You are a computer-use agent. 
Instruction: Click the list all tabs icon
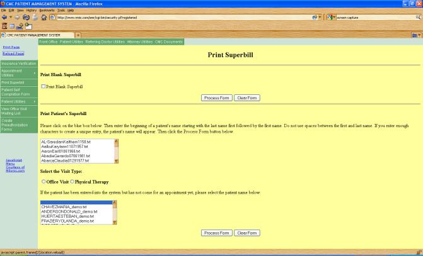coord(415,35)
